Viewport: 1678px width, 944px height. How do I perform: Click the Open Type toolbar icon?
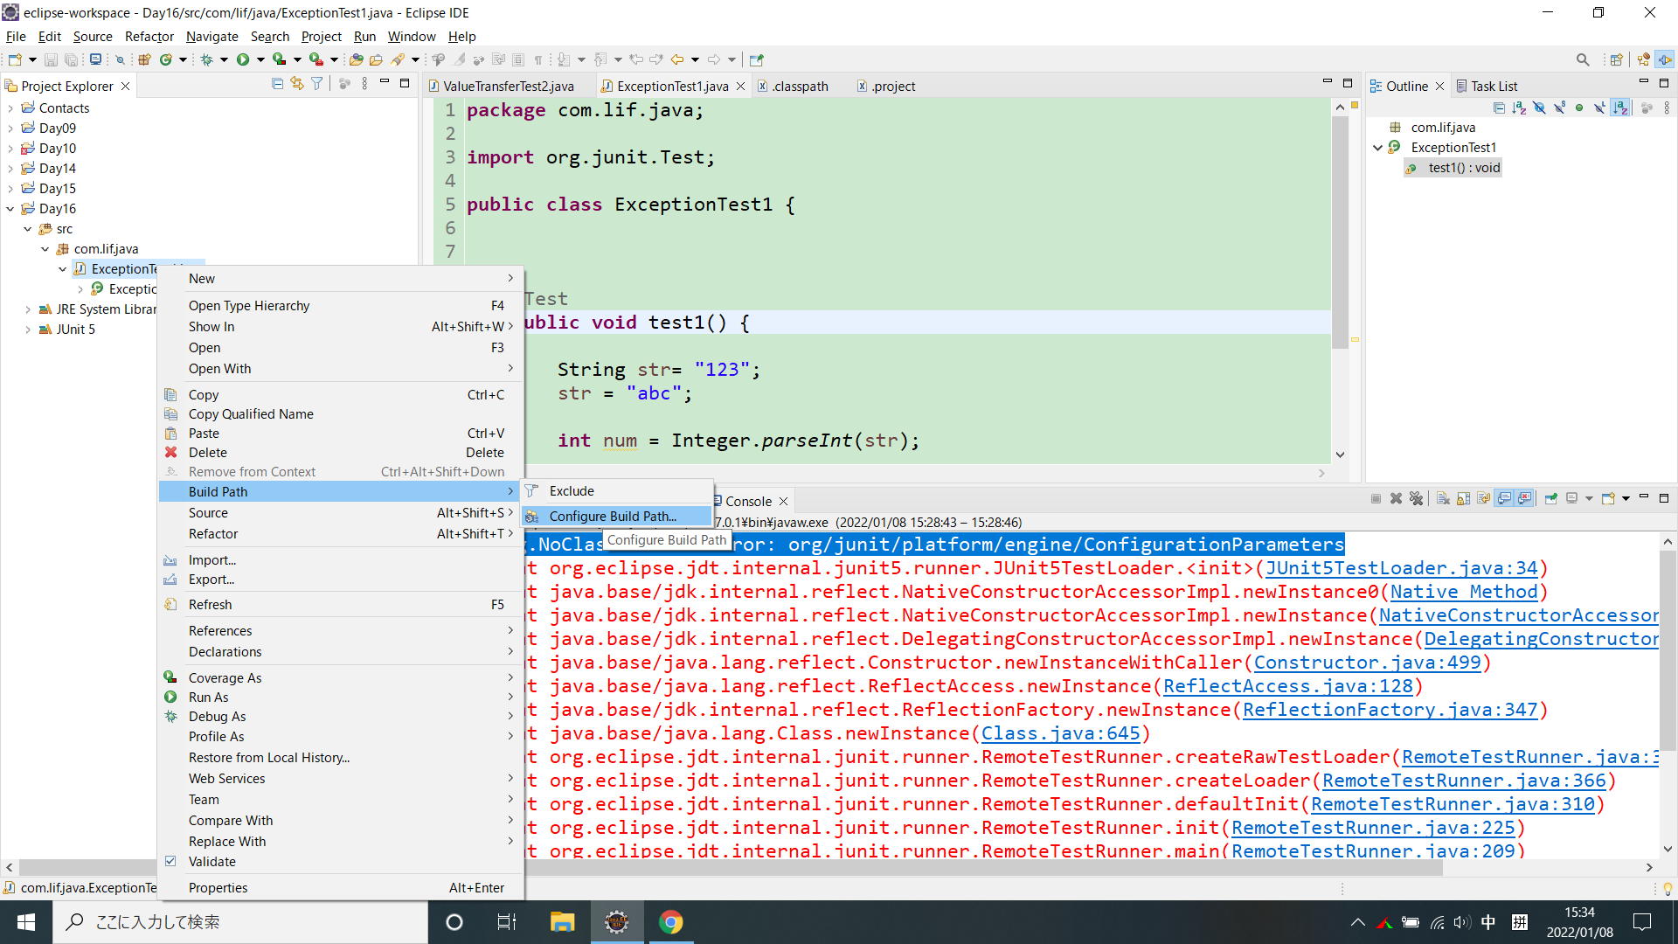356,59
